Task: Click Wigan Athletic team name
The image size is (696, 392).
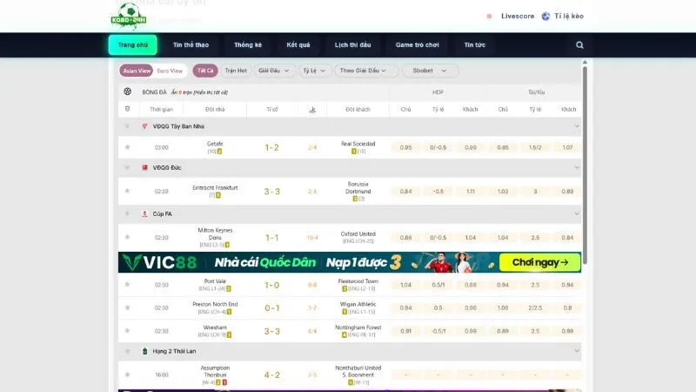Action: [x=358, y=304]
